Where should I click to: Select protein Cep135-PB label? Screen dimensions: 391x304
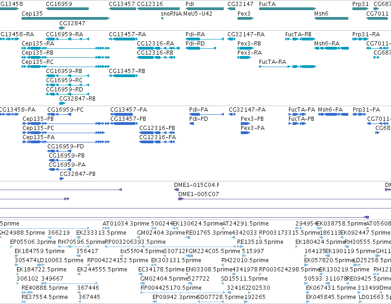38,119
